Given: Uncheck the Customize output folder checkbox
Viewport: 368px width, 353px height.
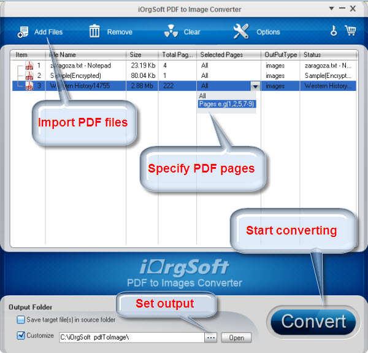Looking at the screenshot, I should point(21,335).
